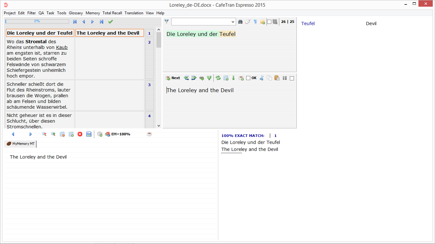
Task: Click the translation progress bar
Action: [x=37, y=21]
